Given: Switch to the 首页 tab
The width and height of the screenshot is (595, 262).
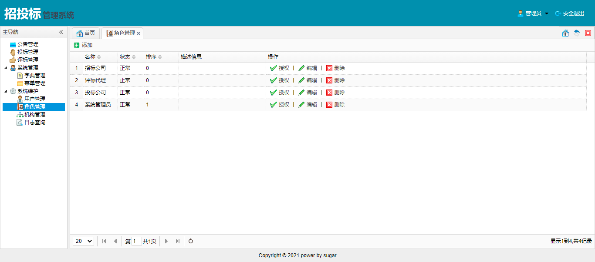Looking at the screenshot, I should click(86, 33).
